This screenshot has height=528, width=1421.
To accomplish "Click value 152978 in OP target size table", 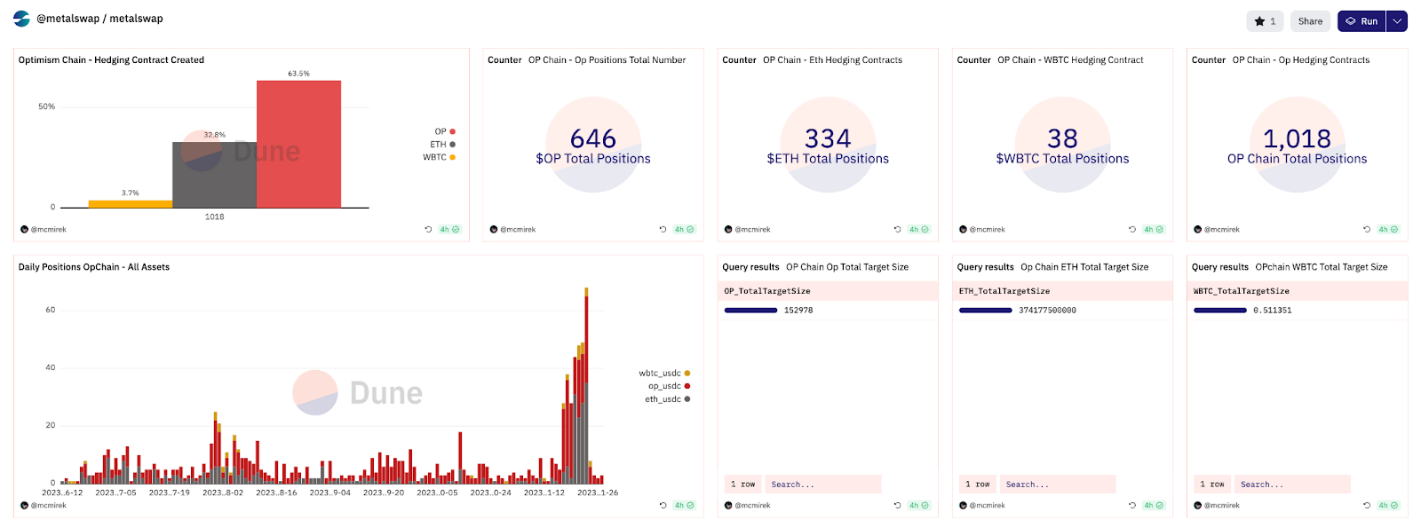I will pos(798,311).
